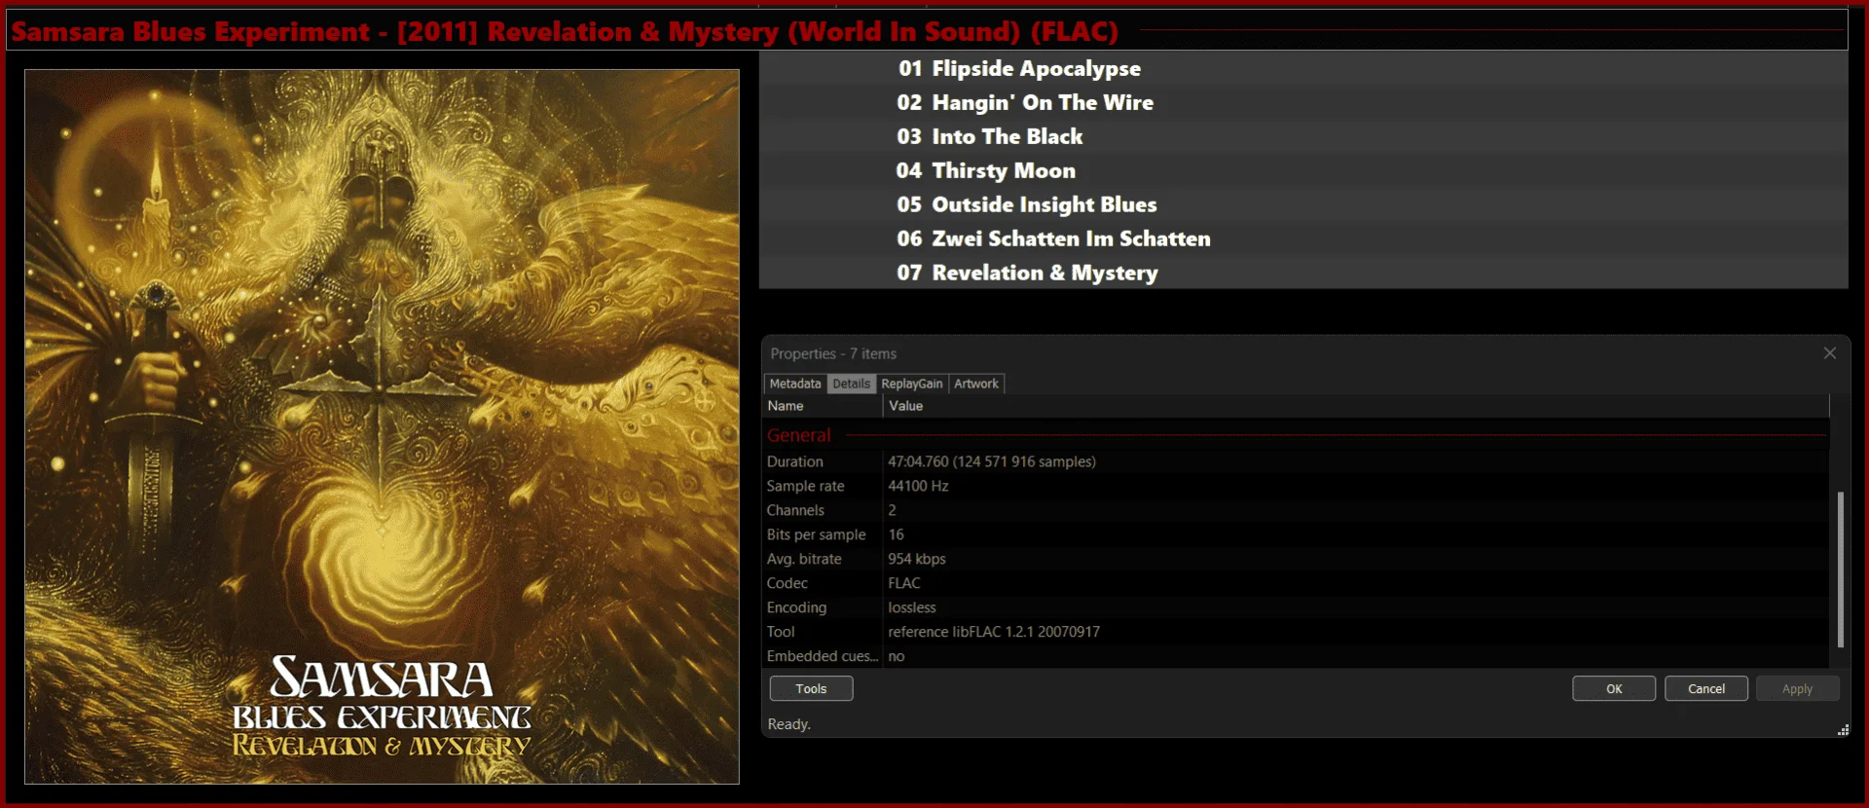Close the Properties dialog

click(1830, 353)
